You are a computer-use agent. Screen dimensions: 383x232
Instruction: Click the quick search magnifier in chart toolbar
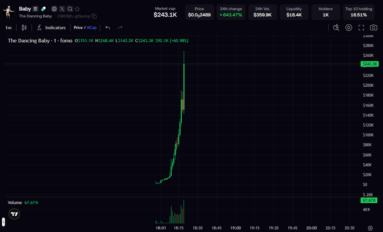(336, 28)
